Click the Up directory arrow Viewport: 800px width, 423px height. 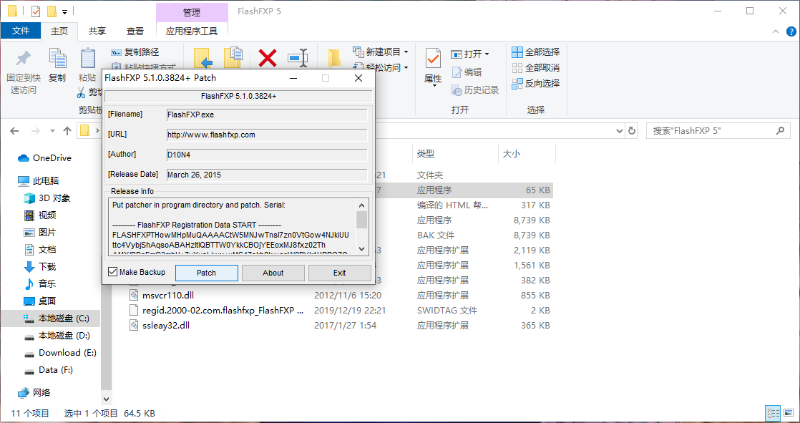point(67,131)
